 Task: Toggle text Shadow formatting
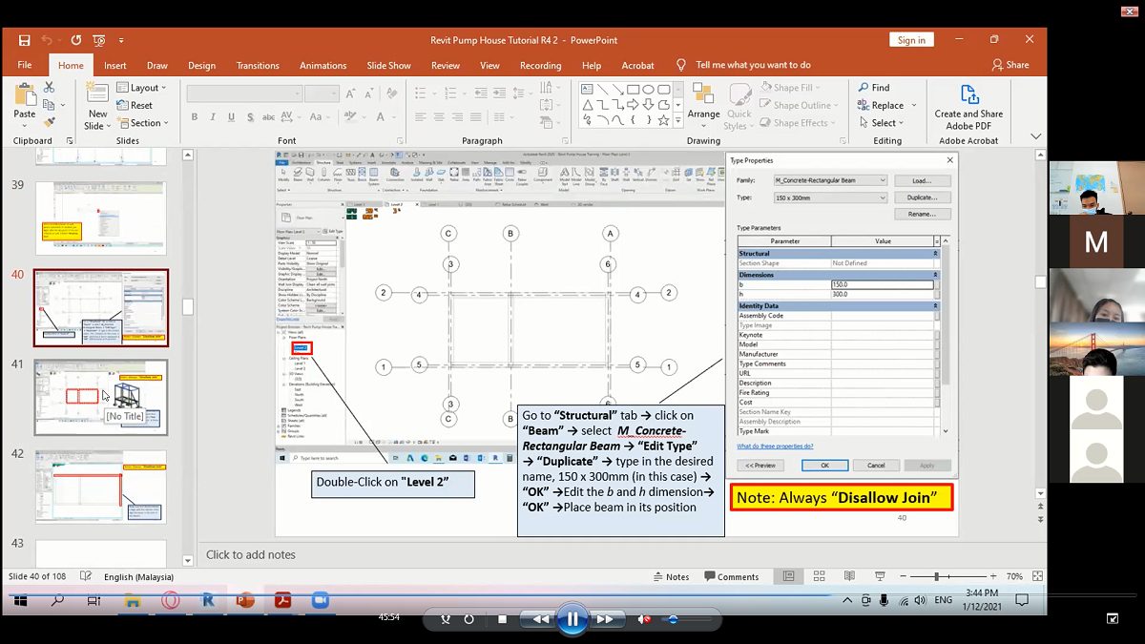248,117
